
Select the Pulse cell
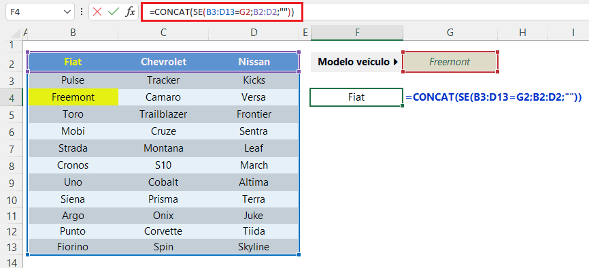73,80
